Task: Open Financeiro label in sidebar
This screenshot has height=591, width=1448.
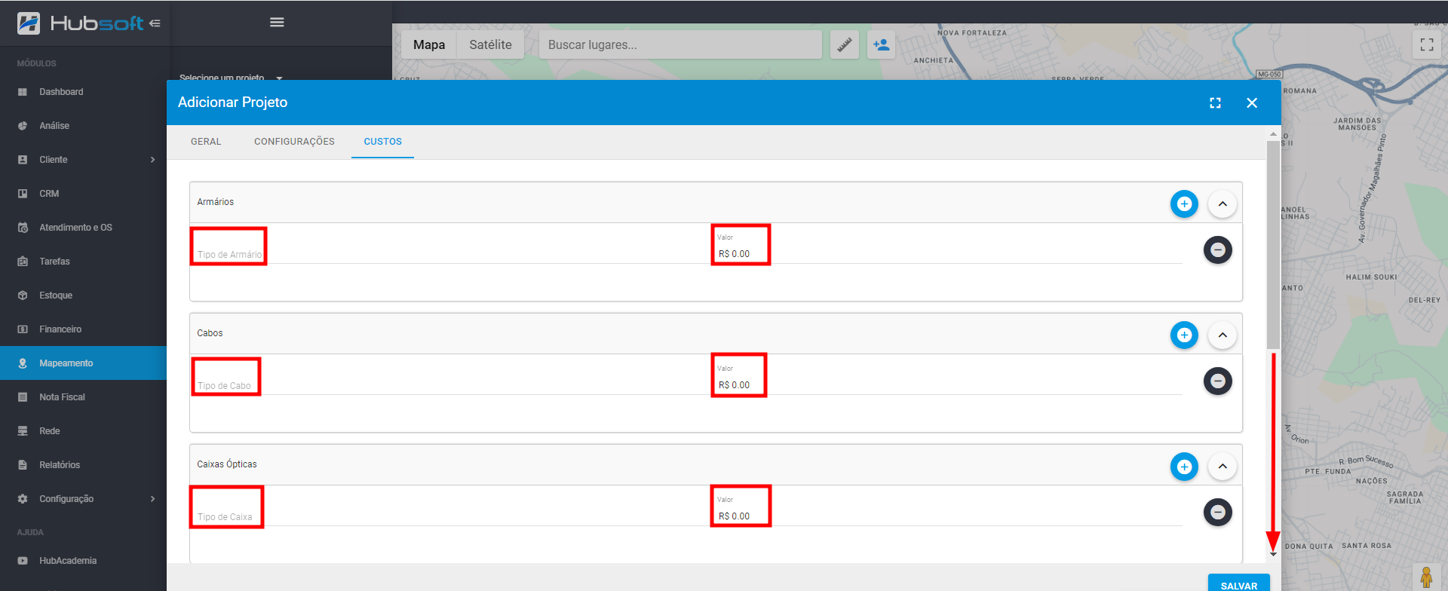Action: pyautogui.click(x=60, y=329)
